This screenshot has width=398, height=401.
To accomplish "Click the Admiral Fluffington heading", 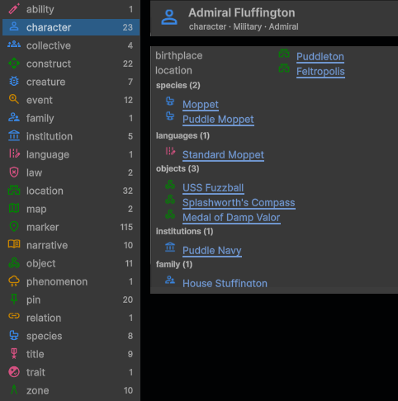I will pos(242,12).
